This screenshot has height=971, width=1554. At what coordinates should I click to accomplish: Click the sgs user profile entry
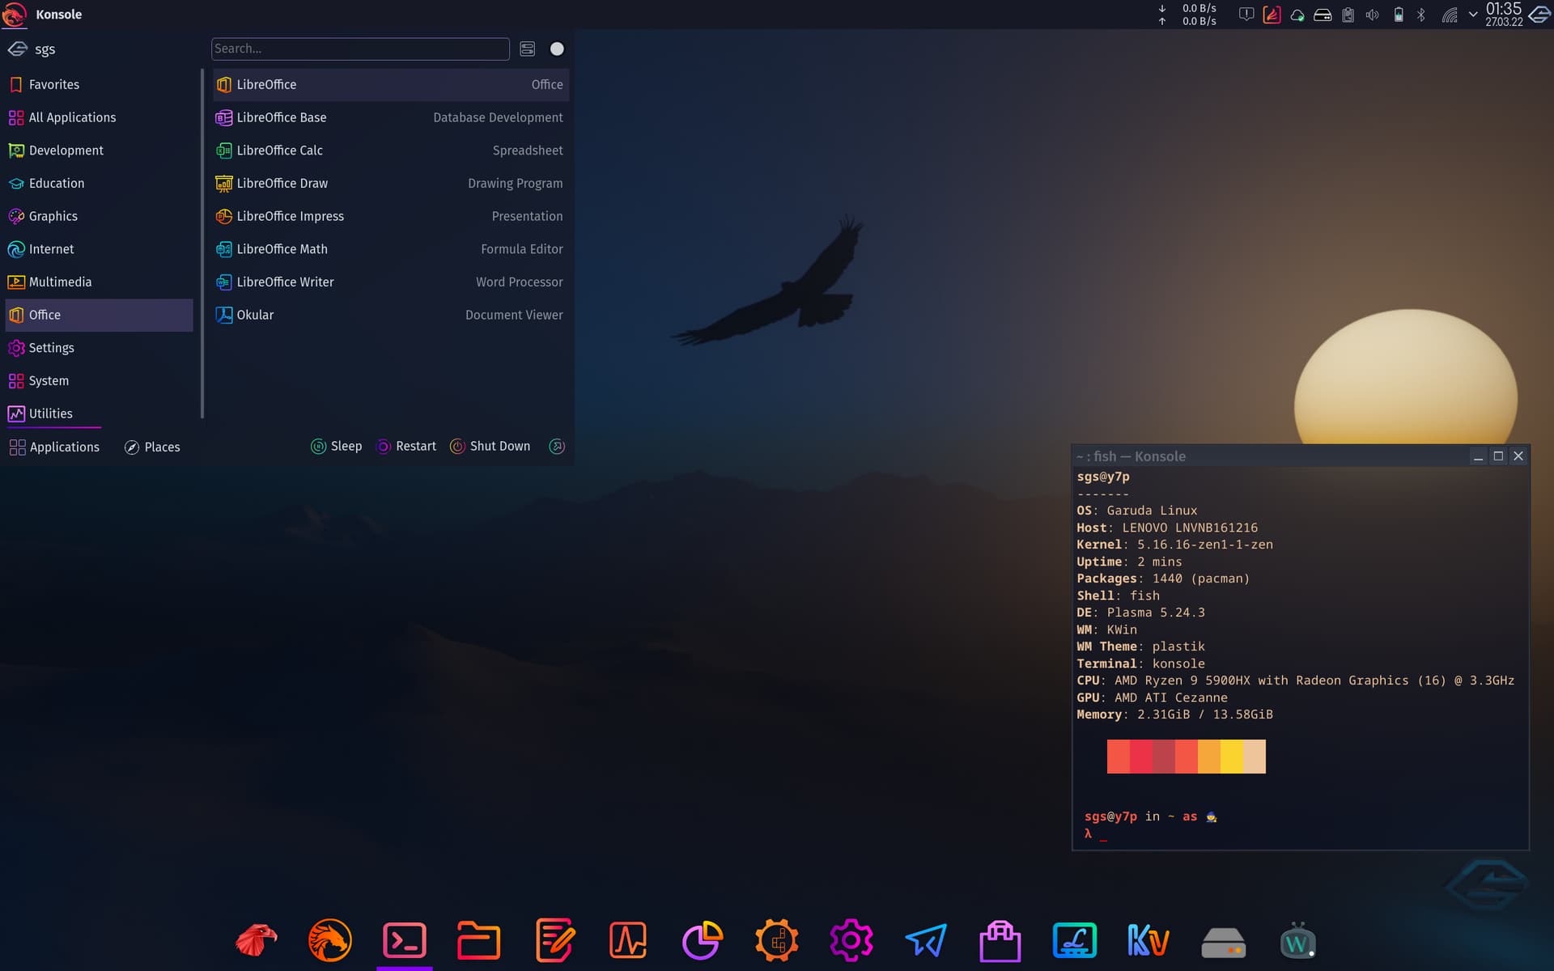click(32, 49)
